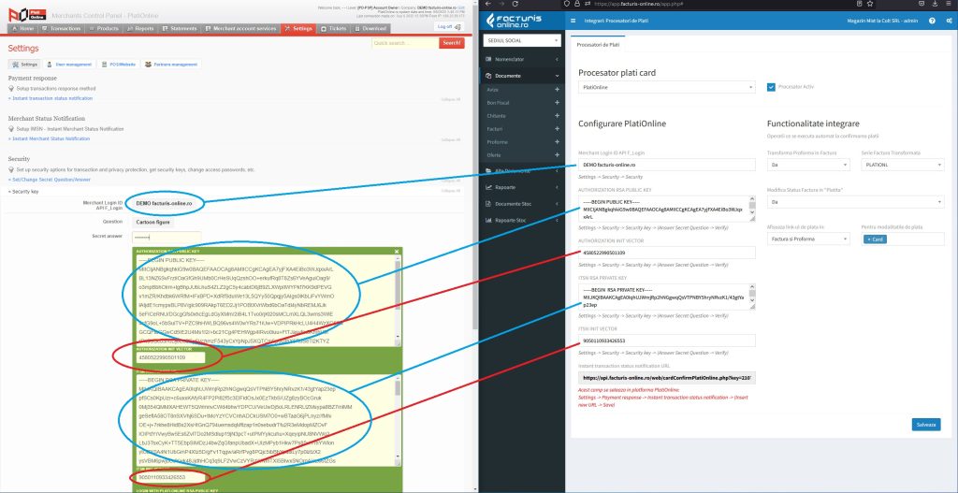Open the Facturis settings gears icon
This screenshot has width=958, height=493.
click(949, 21)
